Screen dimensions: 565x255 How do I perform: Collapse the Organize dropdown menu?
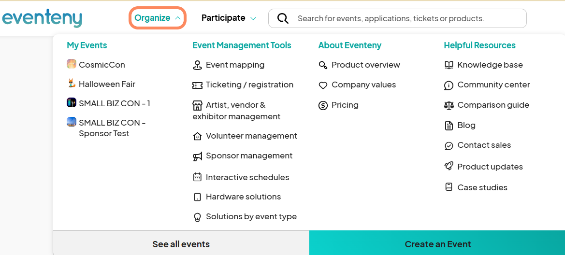tap(158, 18)
